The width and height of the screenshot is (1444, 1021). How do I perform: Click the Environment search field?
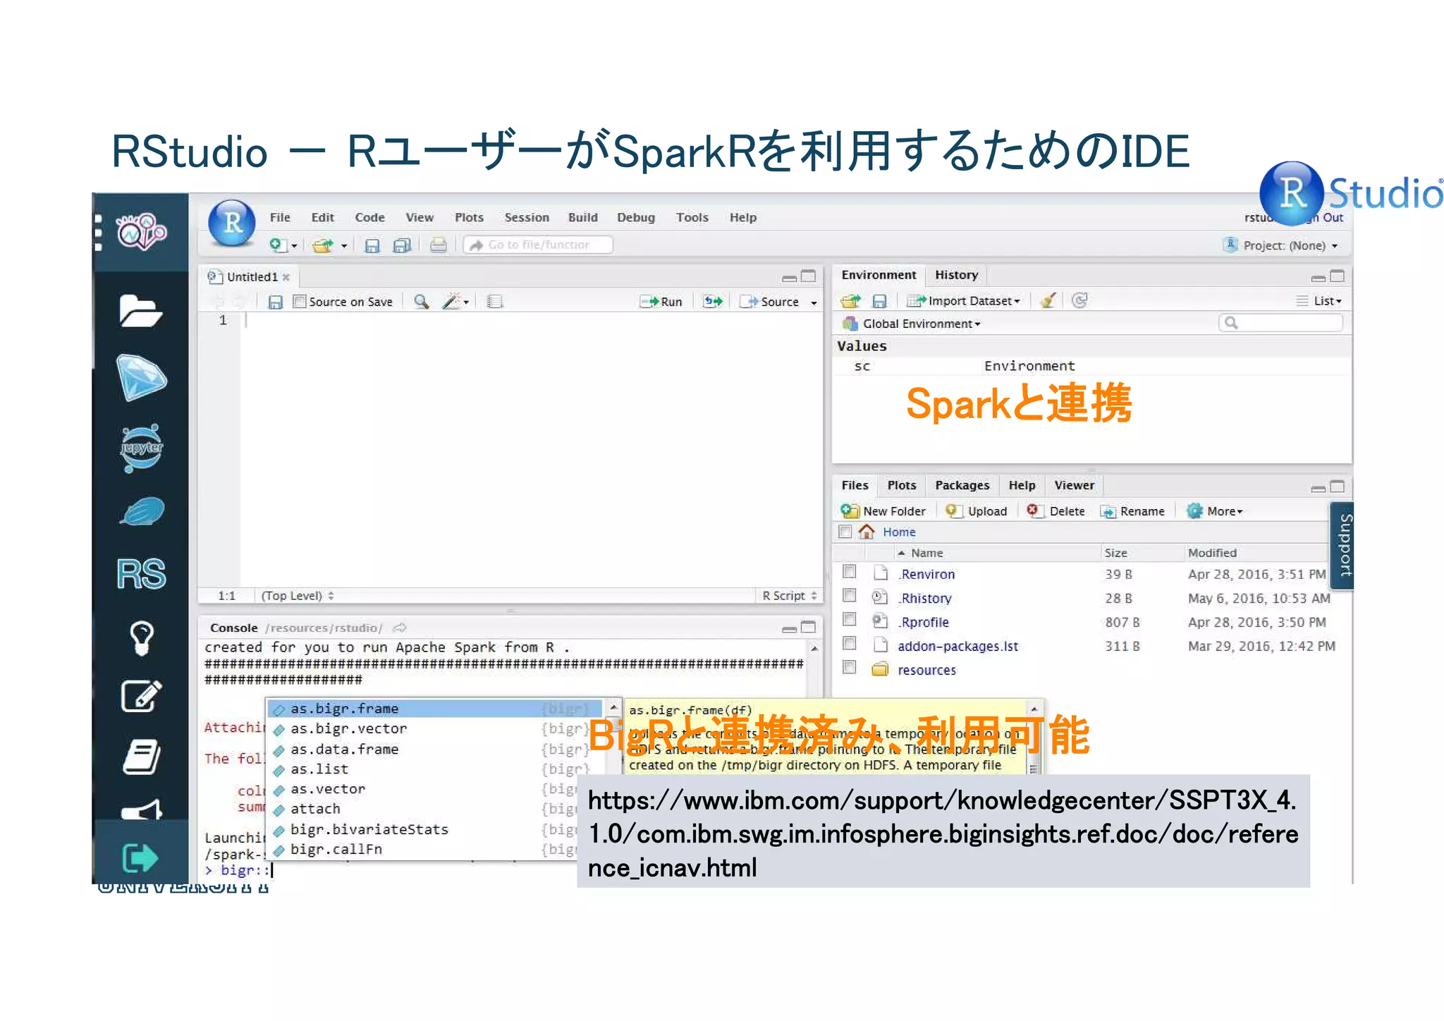click(1280, 323)
